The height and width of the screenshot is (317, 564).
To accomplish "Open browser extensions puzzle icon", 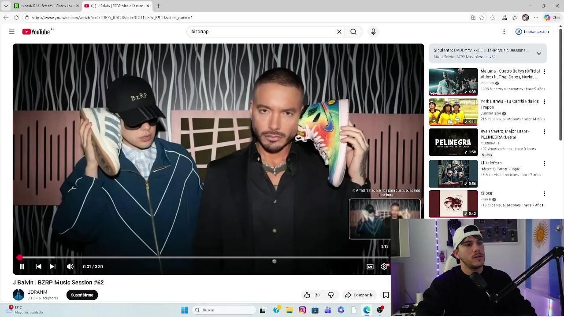I will pos(493,18).
